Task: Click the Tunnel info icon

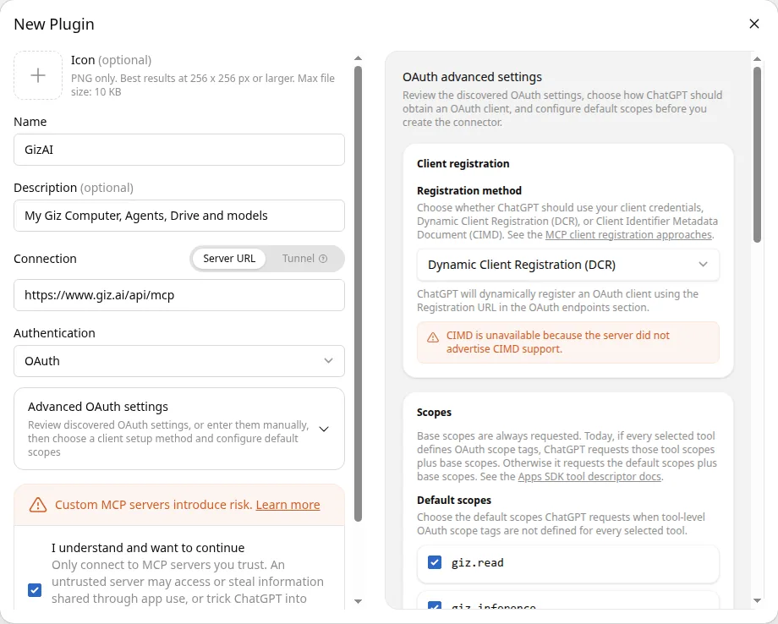Action: pos(323,259)
